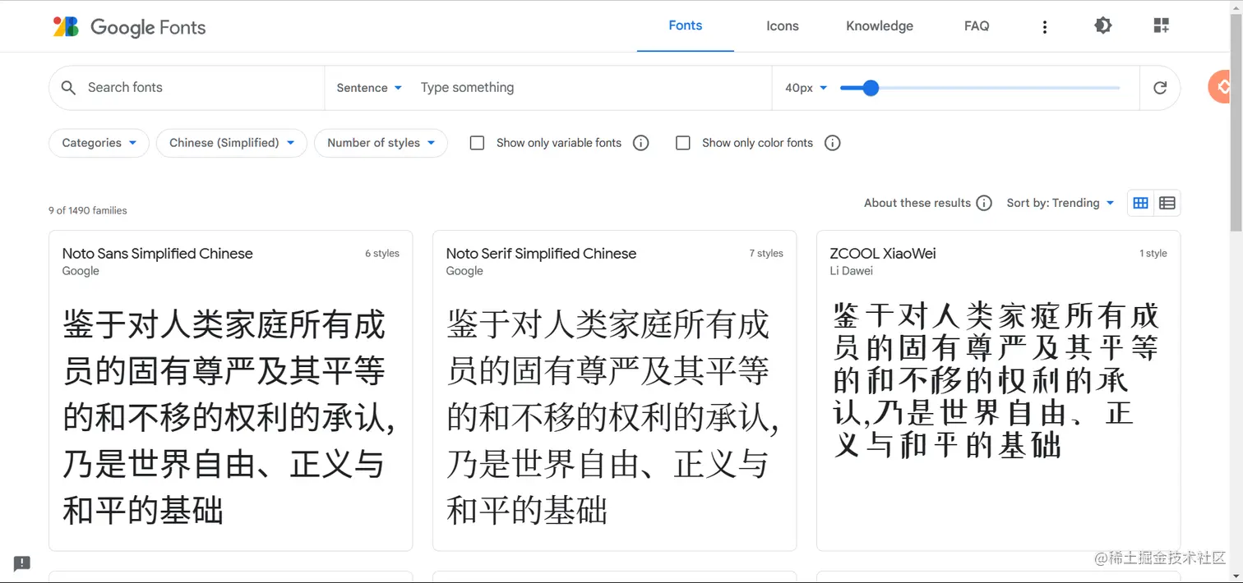This screenshot has width=1243, height=583.
Task: Click the font size slider handle
Action: pos(871,88)
